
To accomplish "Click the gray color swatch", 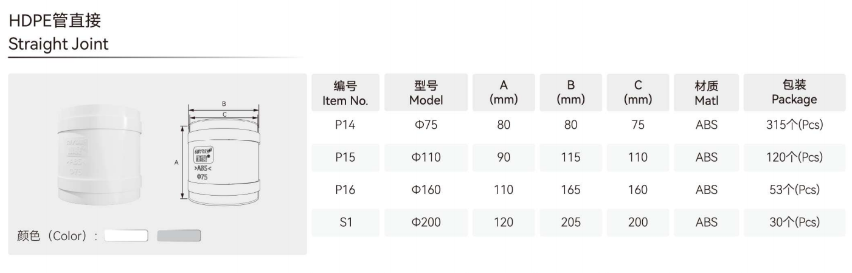I will point(179,235).
